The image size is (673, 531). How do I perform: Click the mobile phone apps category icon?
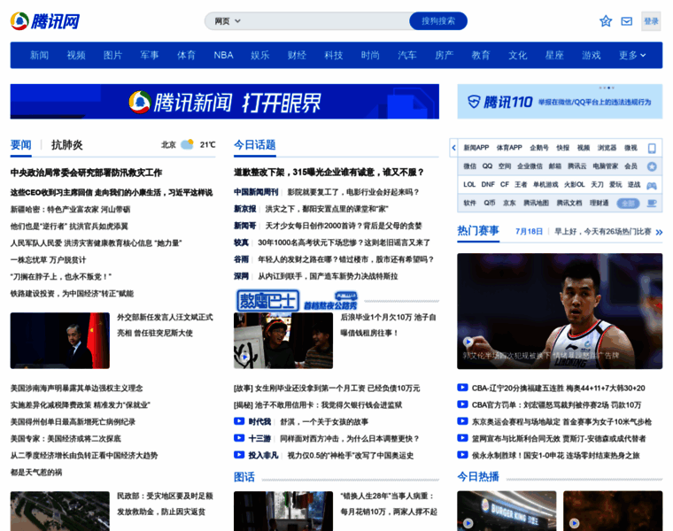pos(652,148)
